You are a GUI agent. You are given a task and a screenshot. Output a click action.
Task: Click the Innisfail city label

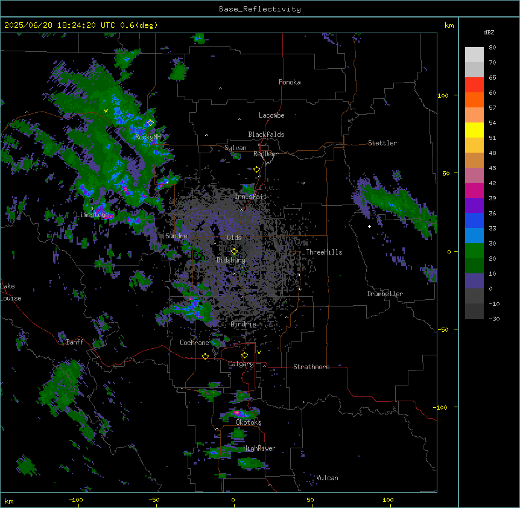point(250,197)
